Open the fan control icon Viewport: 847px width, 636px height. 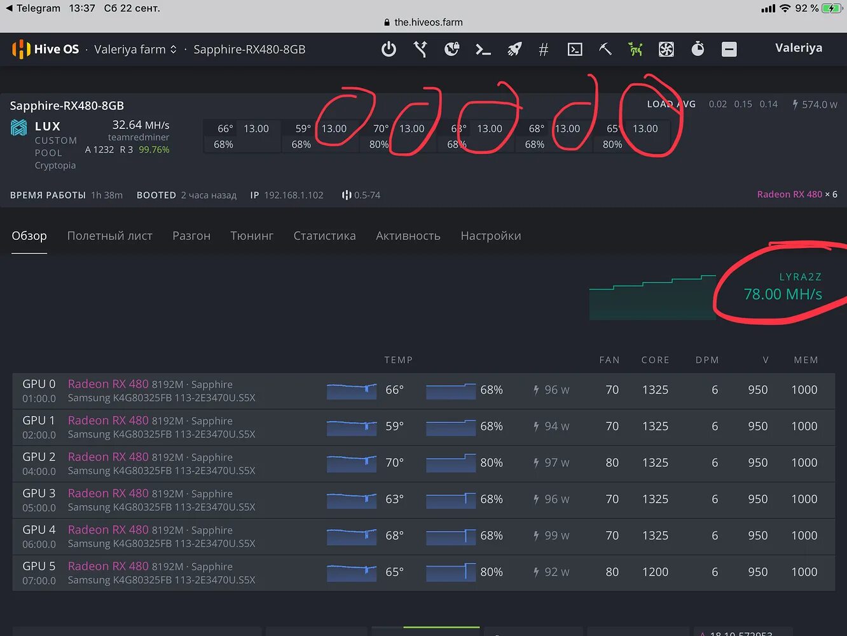666,49
